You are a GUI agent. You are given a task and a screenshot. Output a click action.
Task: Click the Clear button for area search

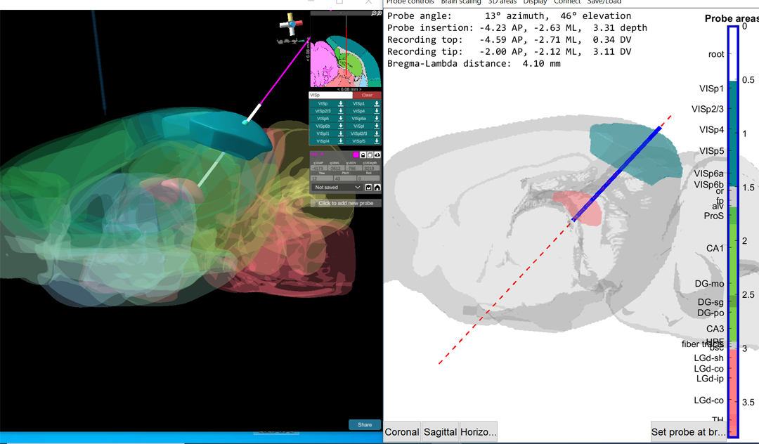pos(367,95)
